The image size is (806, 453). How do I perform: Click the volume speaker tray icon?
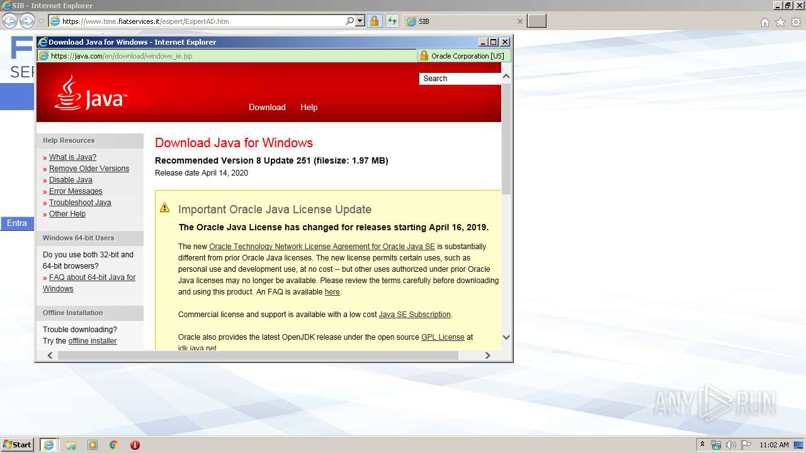[731, 445]
